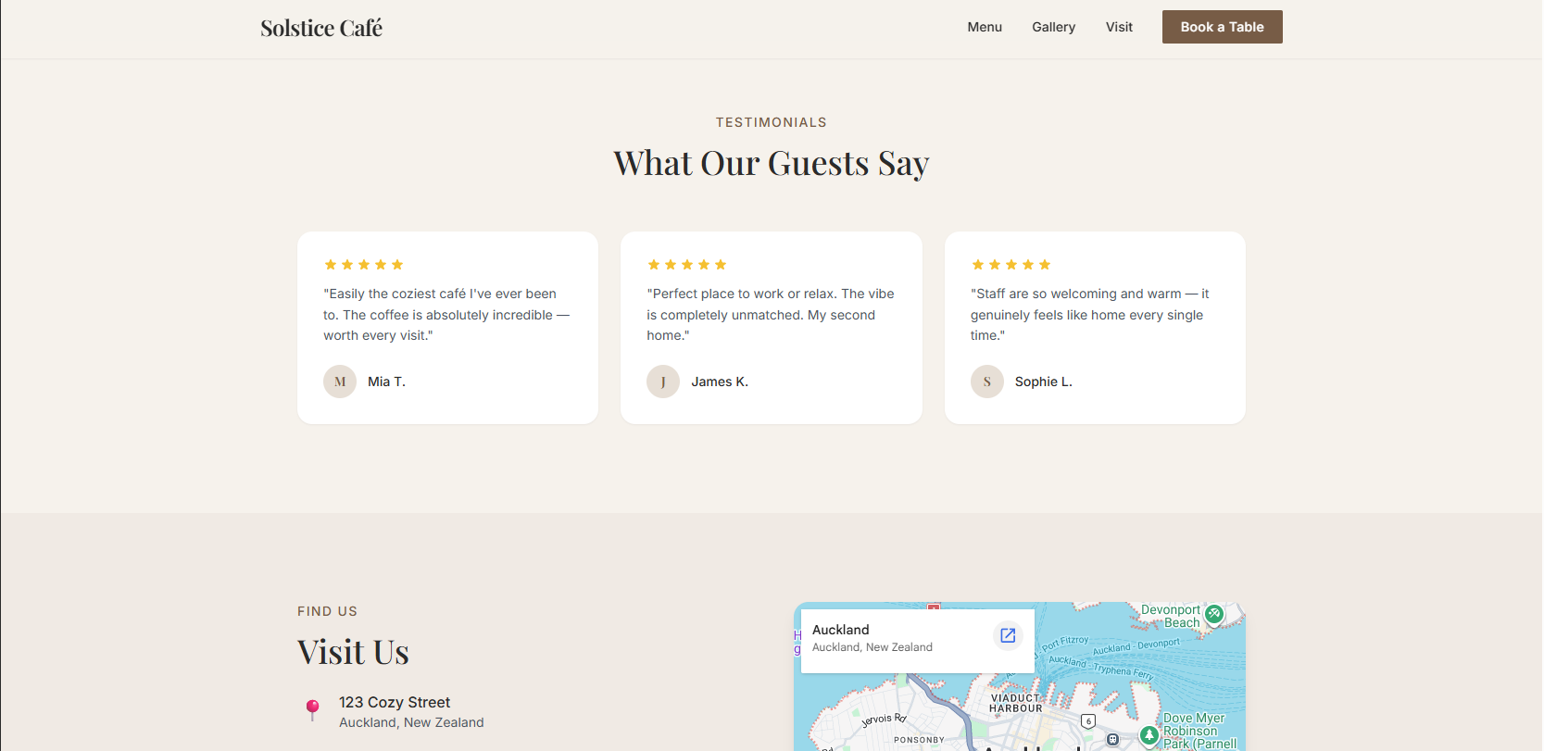Open larger map via external link icon
Screen dimensions: 1544x751
[x=1008, y=635]
